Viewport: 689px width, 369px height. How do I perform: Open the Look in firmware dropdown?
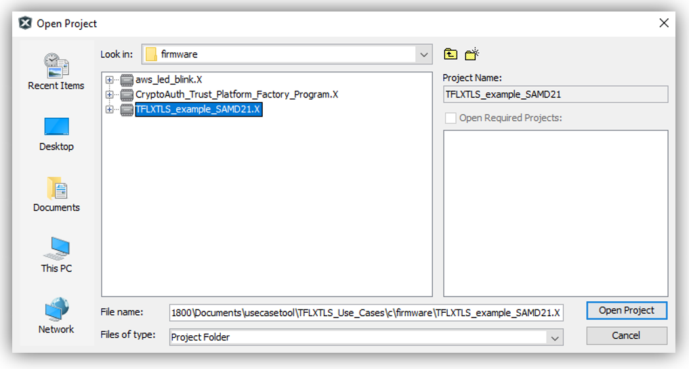[x=424, y=54]
